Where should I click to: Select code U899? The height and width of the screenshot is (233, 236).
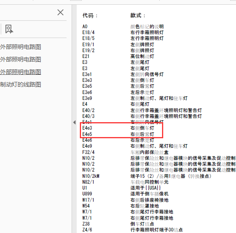point(87,194)
